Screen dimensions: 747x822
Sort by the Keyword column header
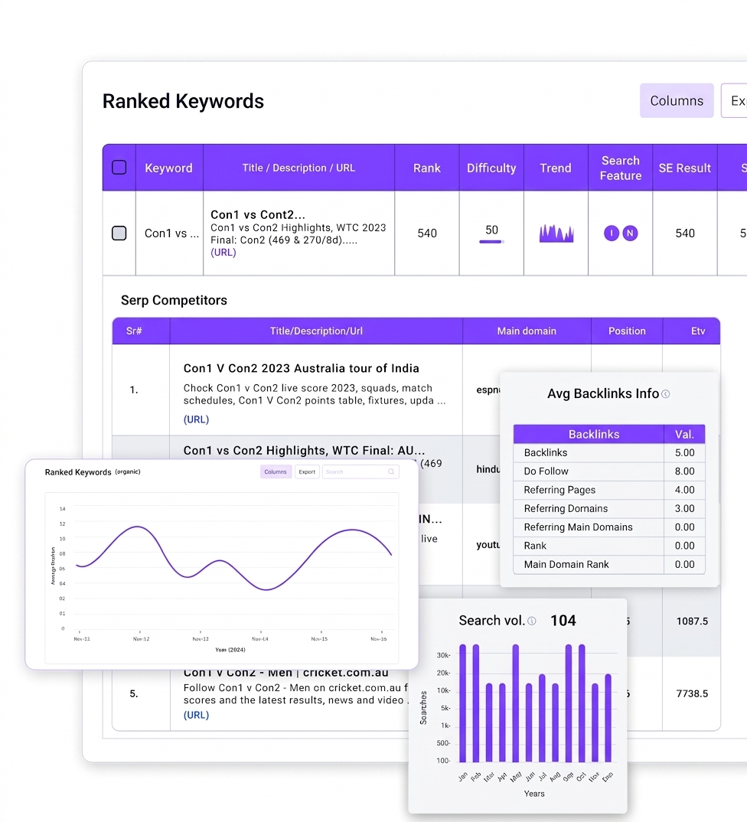point(169,168)
